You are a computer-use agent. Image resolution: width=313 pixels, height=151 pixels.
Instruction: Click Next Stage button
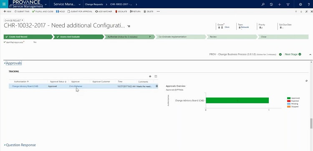(x=293, y=54)
